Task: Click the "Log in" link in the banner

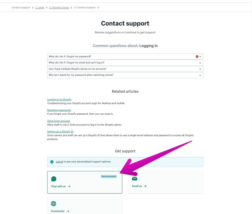Action: click(x=59, y=162)
